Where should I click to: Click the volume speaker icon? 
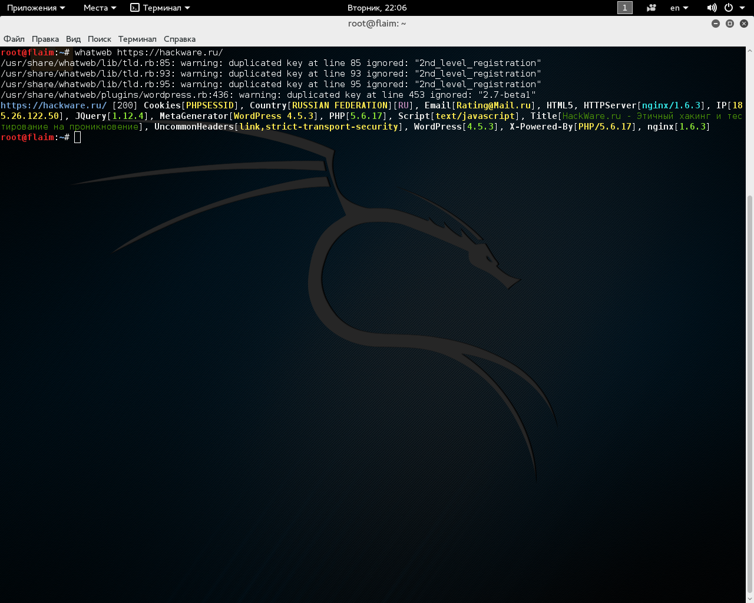(x=712, y=8)
